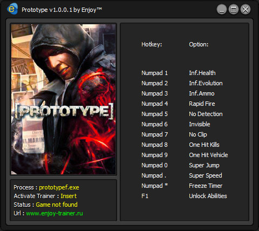Click the 'Freeze Timer' option

tap(206, 186)
